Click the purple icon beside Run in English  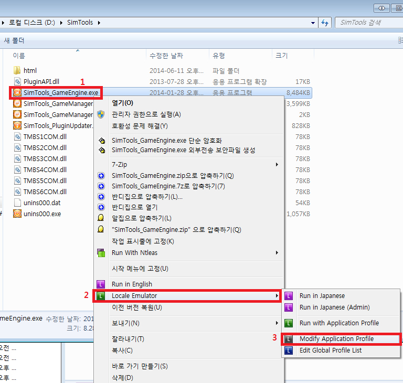101,284
